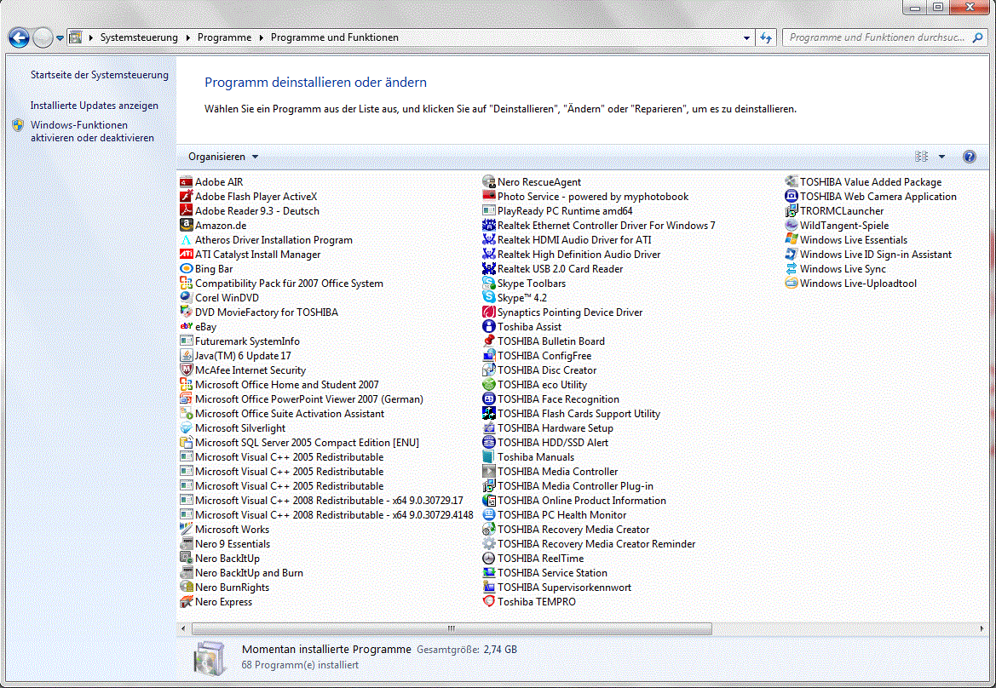Select the Toshiba TEMPRO icon

[x=488, y=602]
